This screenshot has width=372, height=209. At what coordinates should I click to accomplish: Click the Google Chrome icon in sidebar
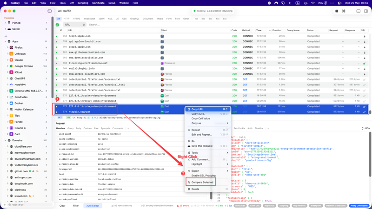point(11,66)
